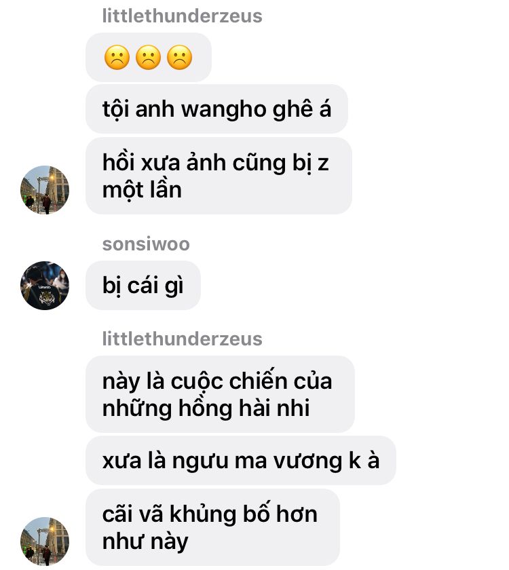Click the words 'hồng hài nhi' in the bubble
Image resolution: width=509 pixels, height=570 pixels.
(244, 408)
